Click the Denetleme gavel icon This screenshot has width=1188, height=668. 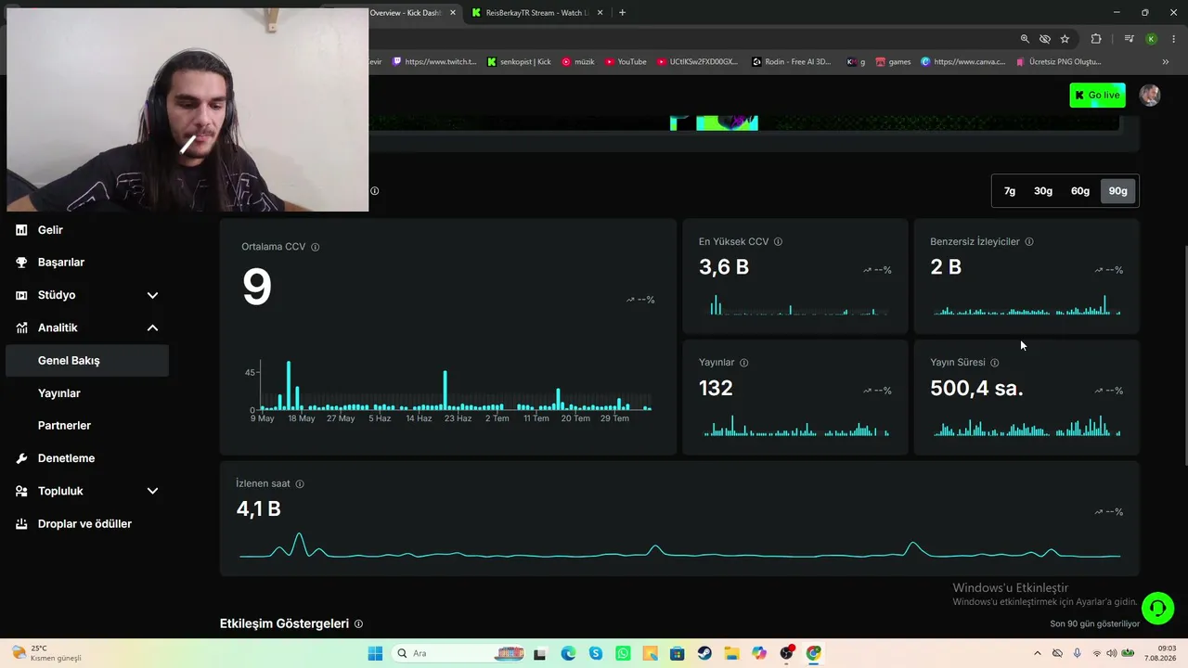coord(21,458)
